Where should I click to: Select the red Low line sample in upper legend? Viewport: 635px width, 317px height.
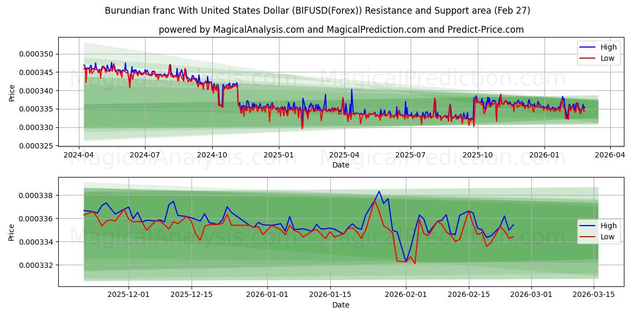587,58
